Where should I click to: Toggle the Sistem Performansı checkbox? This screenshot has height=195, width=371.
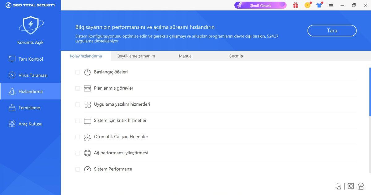click(78, 169)
